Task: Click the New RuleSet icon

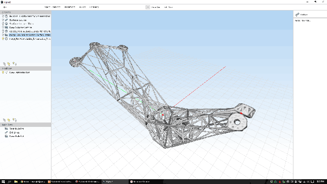Action: [7, 136]
